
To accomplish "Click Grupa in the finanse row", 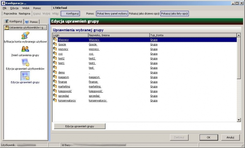I will click(154, 82).
